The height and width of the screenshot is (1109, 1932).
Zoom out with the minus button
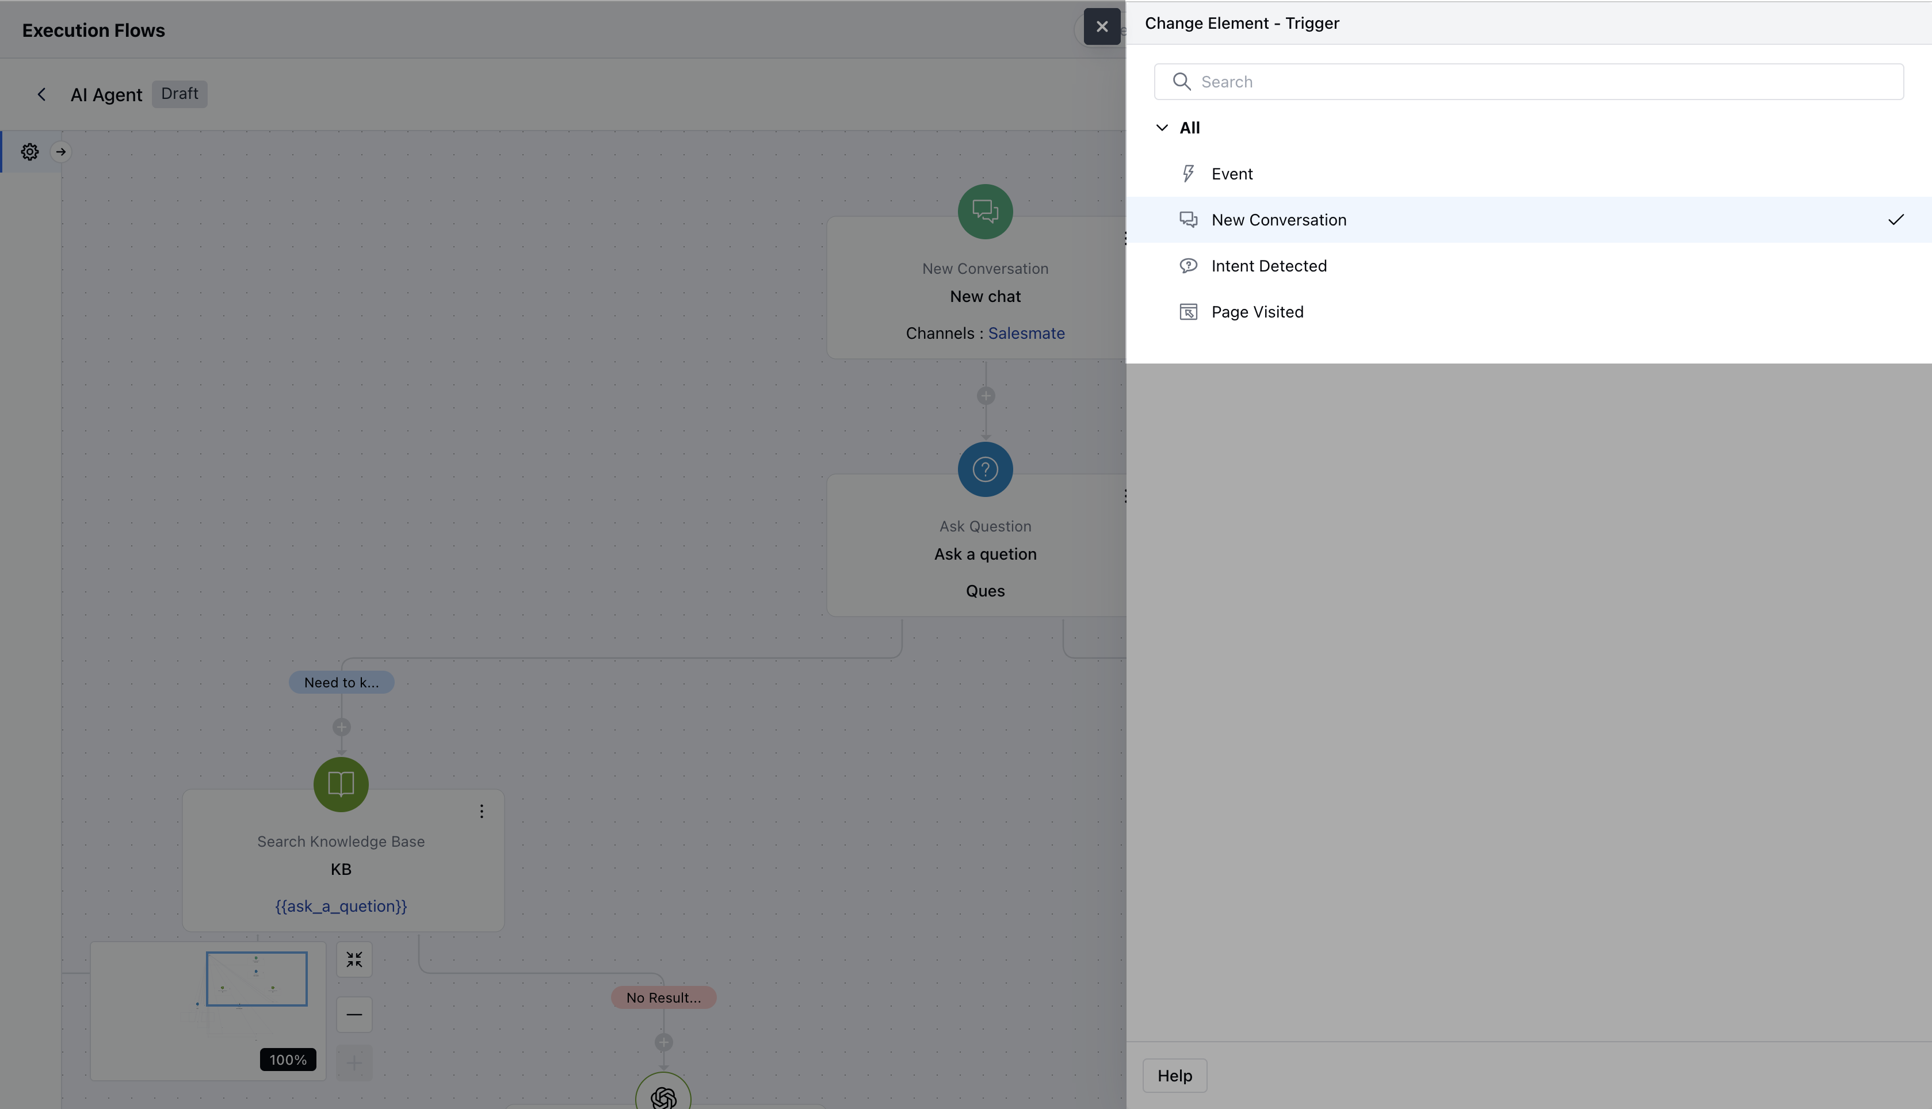(354, 1015)
